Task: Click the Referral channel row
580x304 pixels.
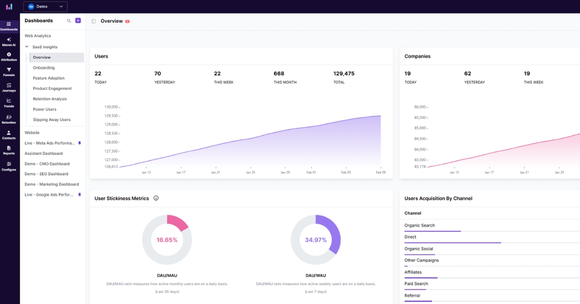Action: click(492, 296)
